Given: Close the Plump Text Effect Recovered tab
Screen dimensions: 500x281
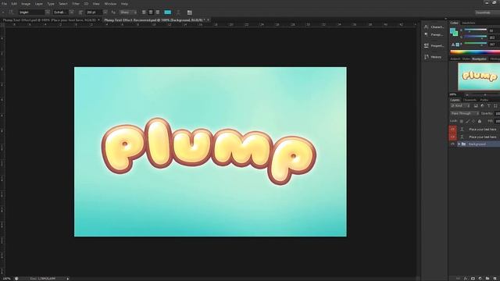Looking at the screenshot, I should [208, 20].
